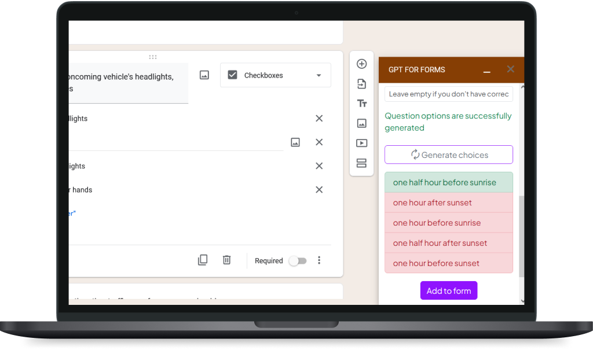The height and width of the screenshot is (350, 593).
Task: Add image to the question title
Action: [x=204, y=75]
